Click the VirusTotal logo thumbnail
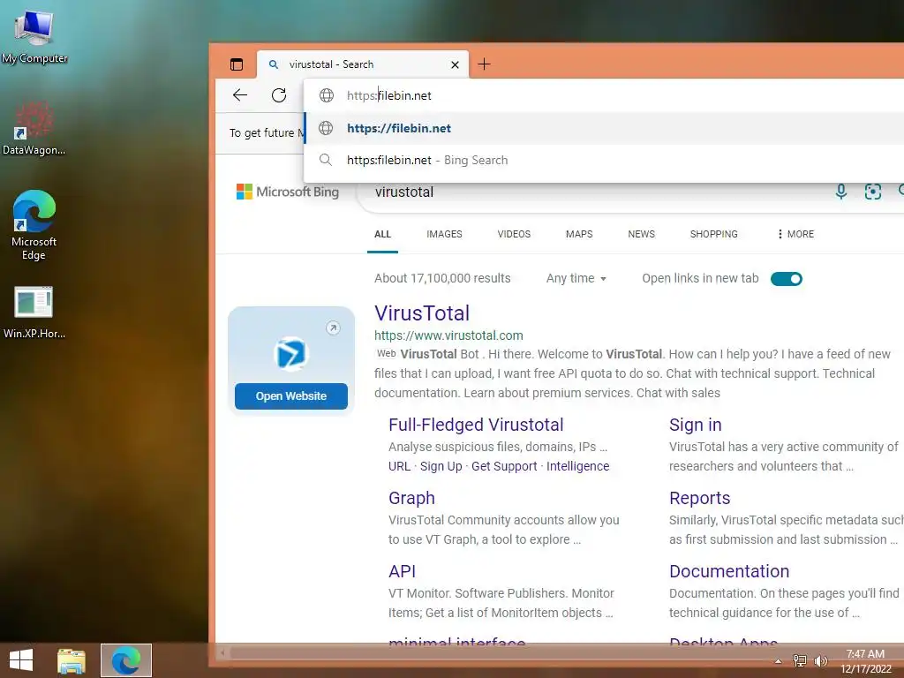Viewport: 904px width, 678px height. click(x=290, y=353)
